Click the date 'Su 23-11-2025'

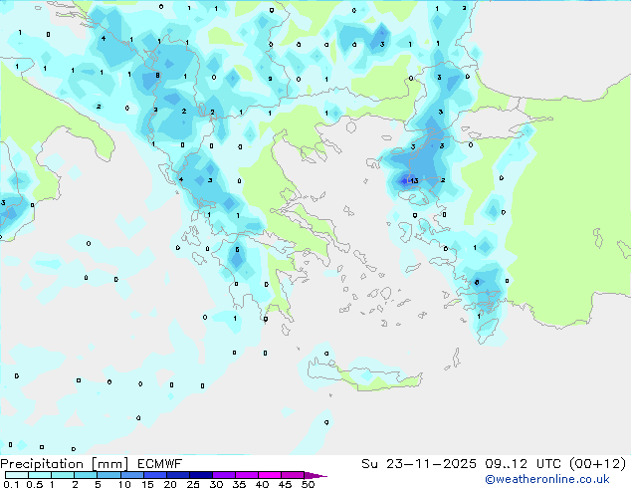(419, 464)
